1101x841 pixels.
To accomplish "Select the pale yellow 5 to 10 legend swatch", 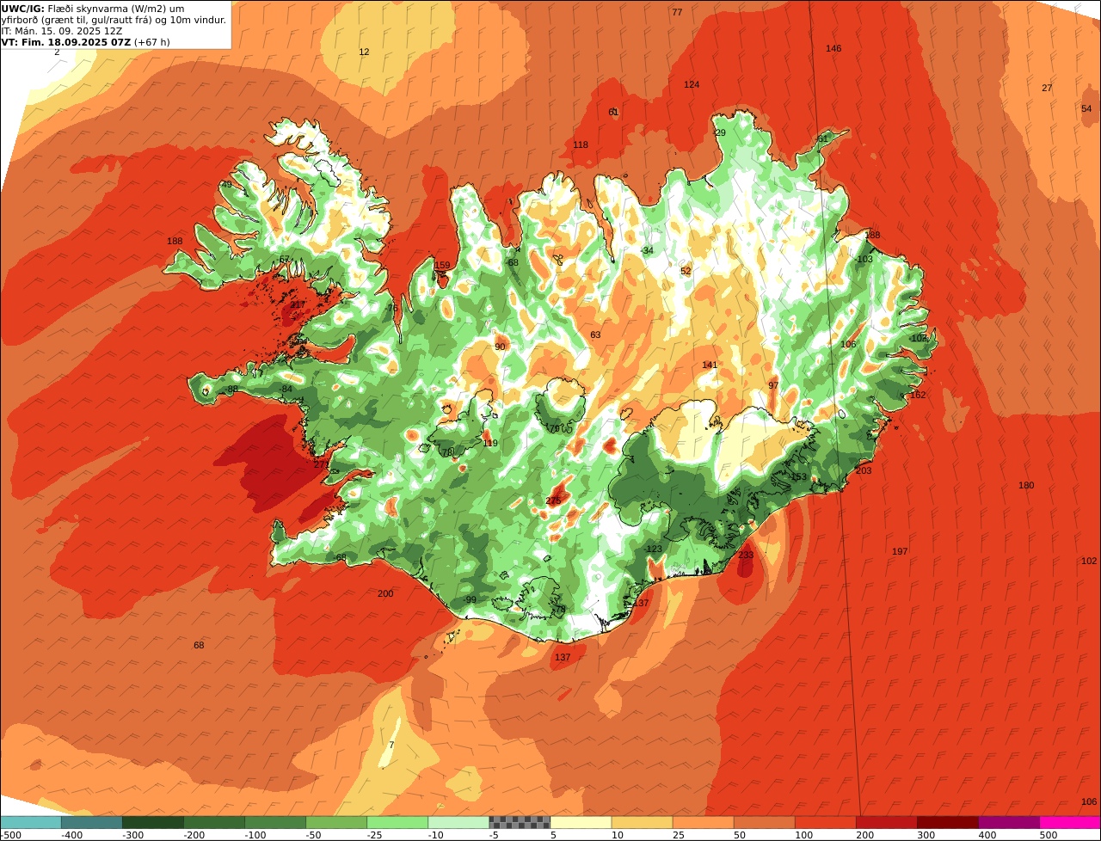I will tap(581, 822).
